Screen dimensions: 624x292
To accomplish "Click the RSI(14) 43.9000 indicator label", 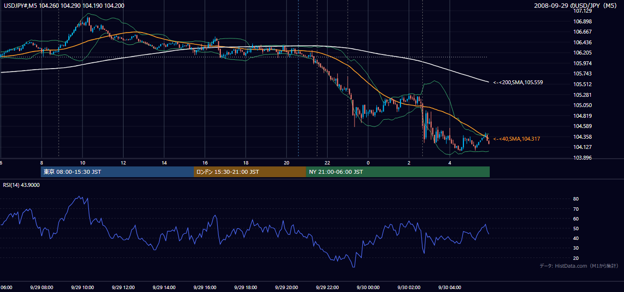I will point(21,185).
